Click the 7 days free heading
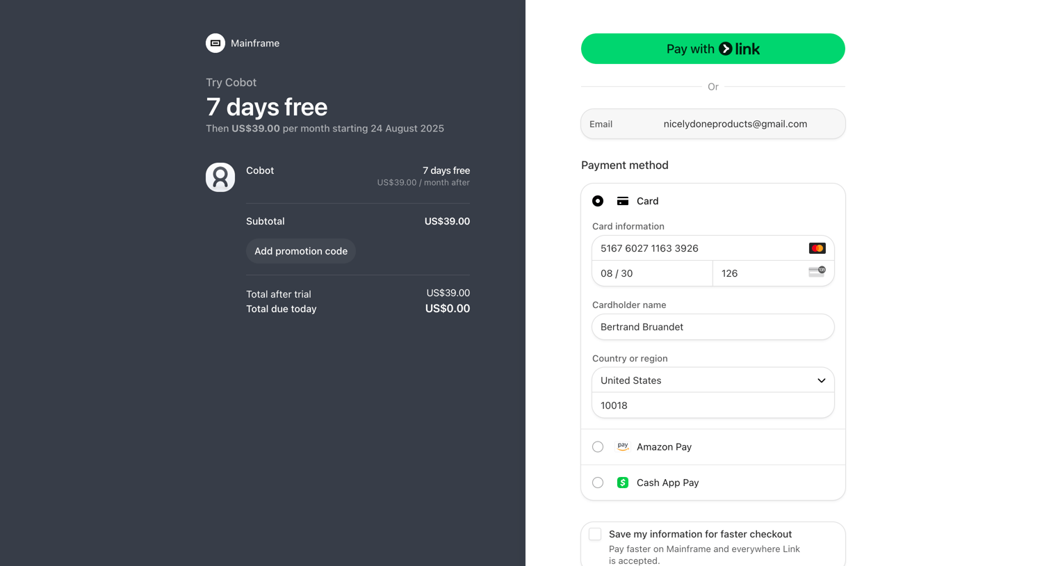1051x566 pixels. (x=267, y=107)
